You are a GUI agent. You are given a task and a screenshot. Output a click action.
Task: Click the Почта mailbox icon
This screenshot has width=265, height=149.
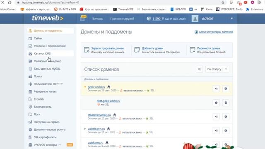[x=30, y=76]
